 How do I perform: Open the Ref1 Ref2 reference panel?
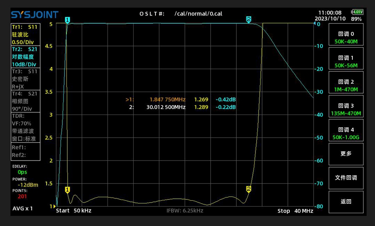tap(25, 151)
